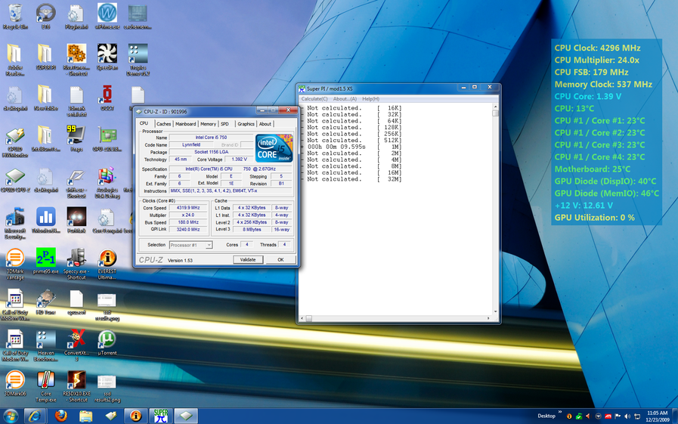The width and height of the screenshot is (678, 424).
Task: Switch to the Mainboard tab in CPU-Z
Action: (x=185, y=124)
